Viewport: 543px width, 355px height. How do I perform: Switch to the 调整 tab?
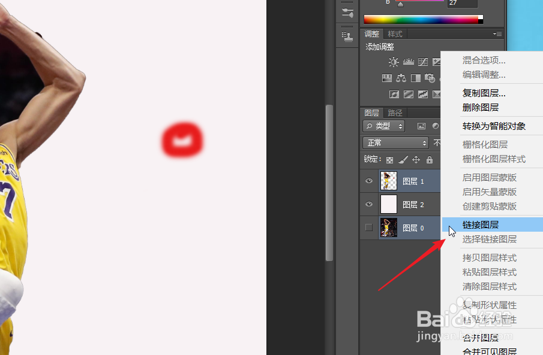(371, 34)
